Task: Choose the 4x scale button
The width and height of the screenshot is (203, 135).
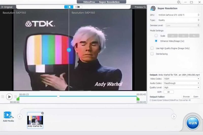Action: [x=194, y=36]
